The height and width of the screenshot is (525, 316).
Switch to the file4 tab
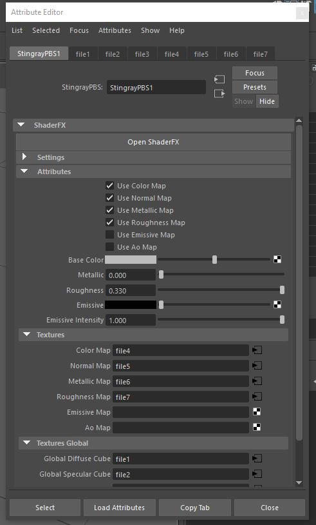pos(172,54)
